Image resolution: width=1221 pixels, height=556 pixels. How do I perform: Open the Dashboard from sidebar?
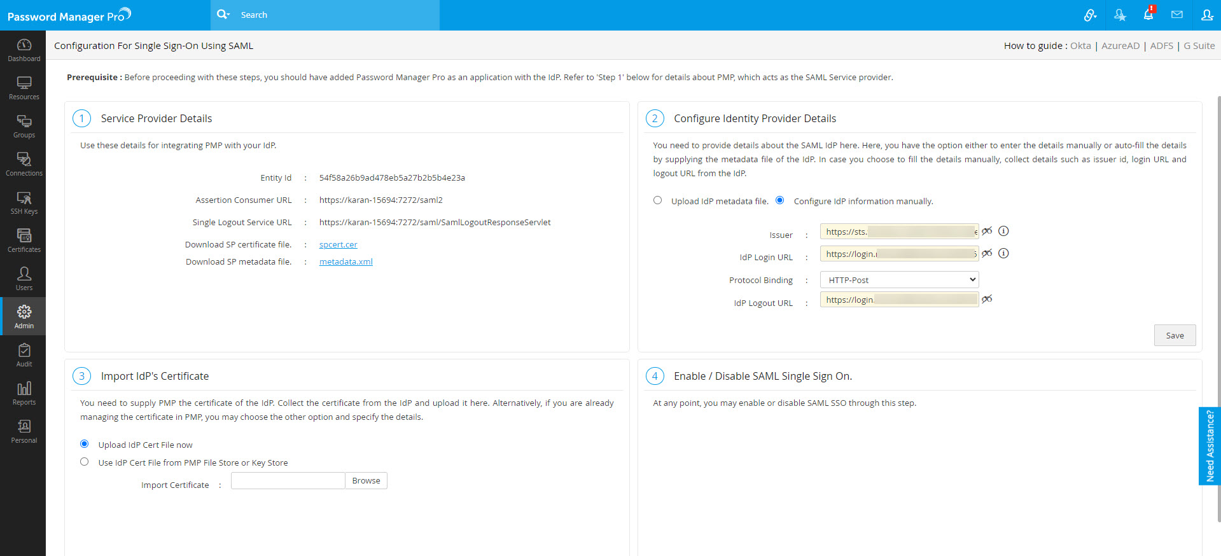pos(24,50)
